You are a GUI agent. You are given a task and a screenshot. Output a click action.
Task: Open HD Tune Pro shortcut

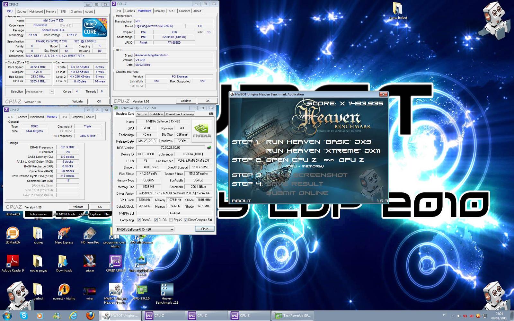click(90, 235)
